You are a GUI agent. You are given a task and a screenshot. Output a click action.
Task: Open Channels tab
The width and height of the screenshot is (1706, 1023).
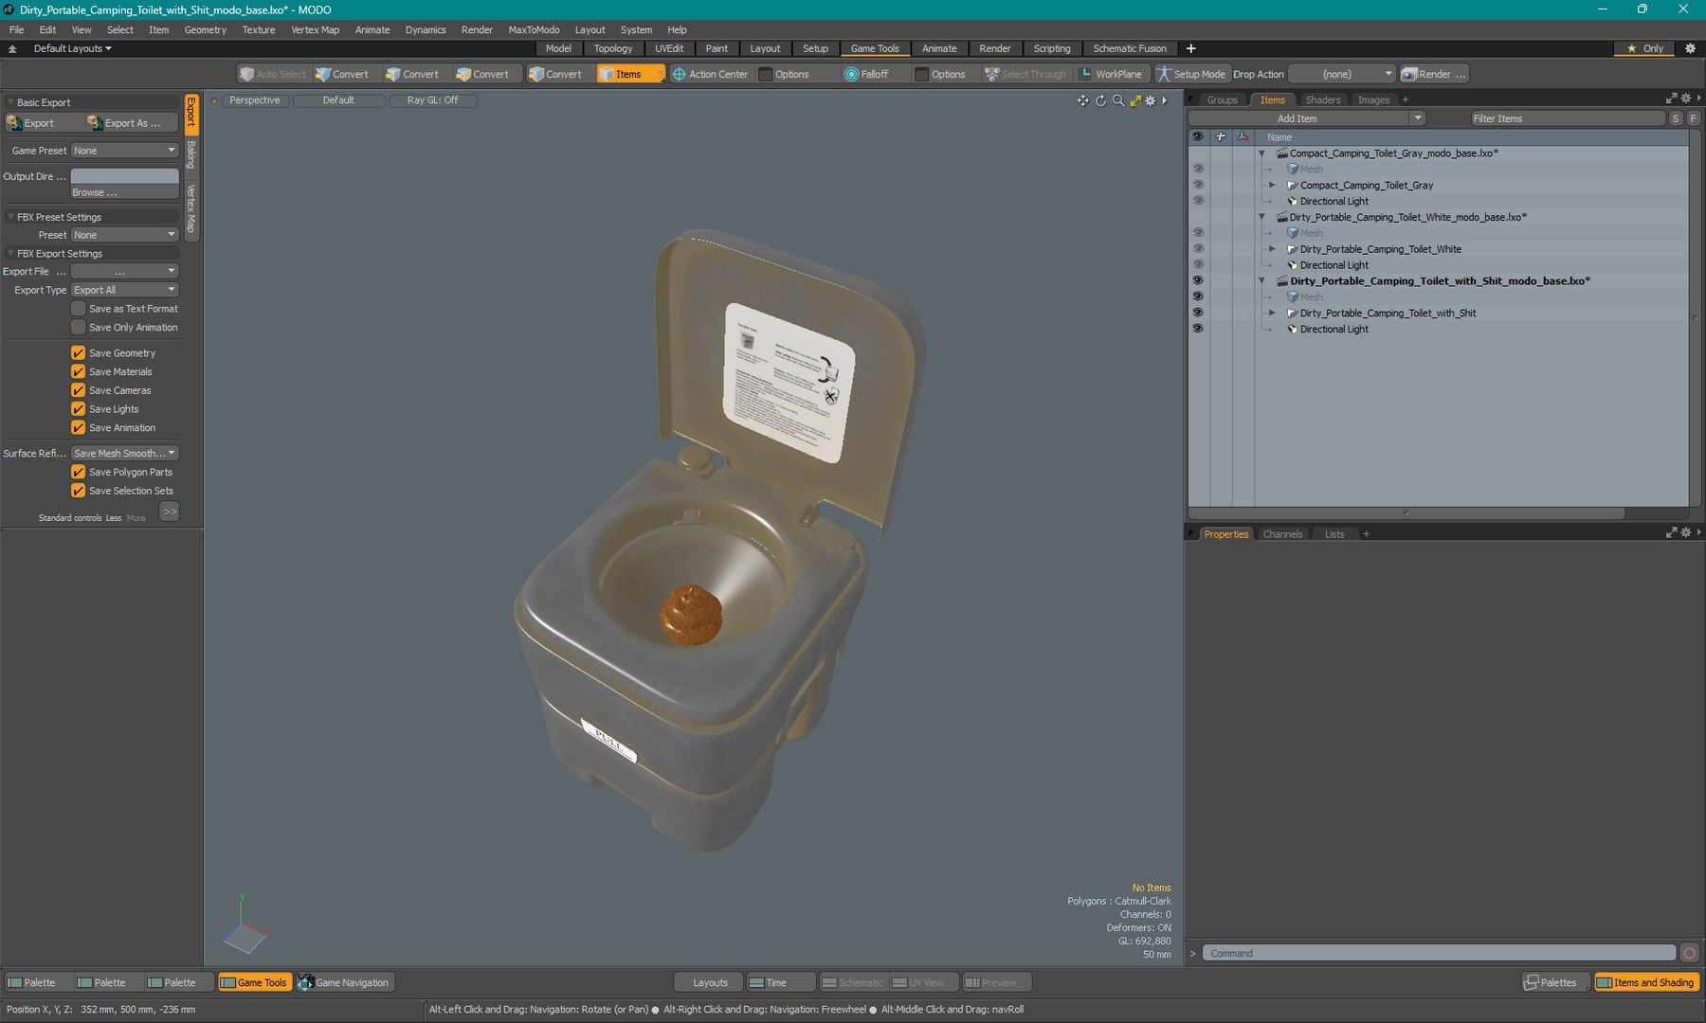tap(1282, 534)
